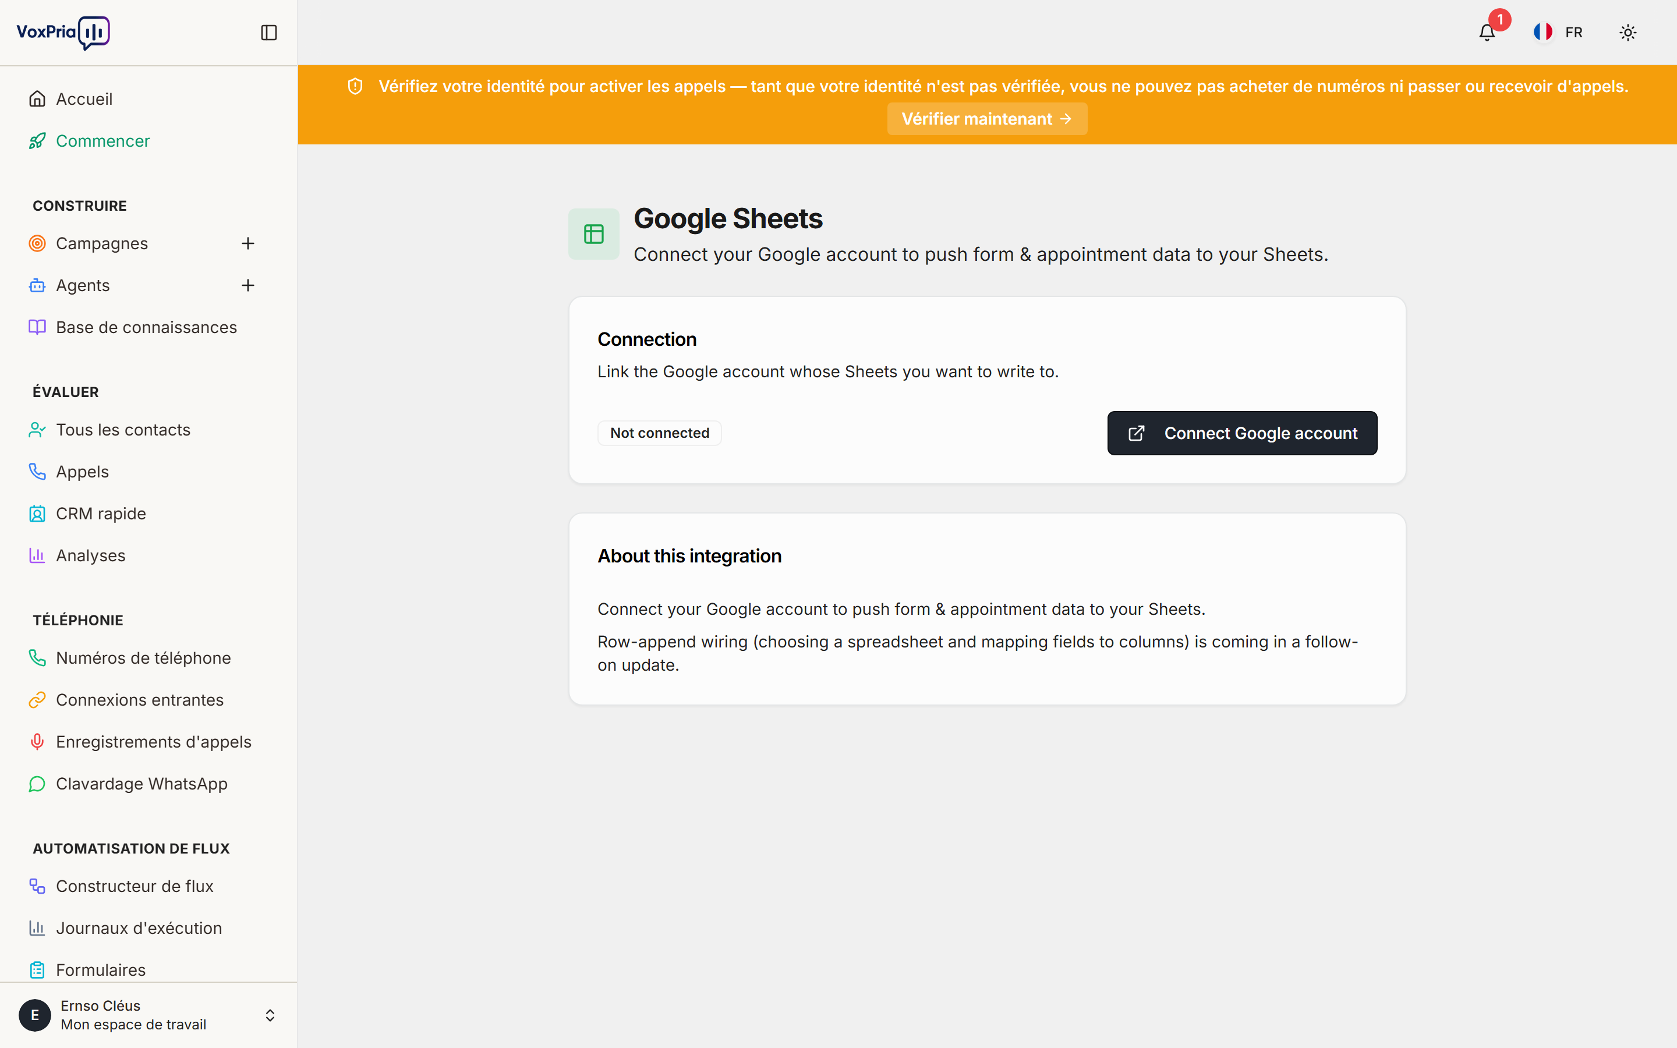Screen dimensions: 1677x1048
Task: Click the French flag icon
Action: tap(1542, 32)
